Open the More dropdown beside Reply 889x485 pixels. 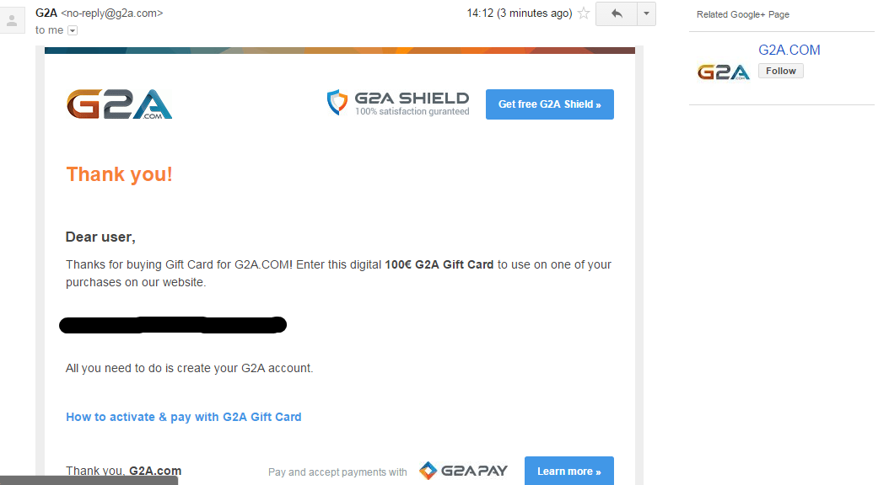pyautogui.click(x=646, y=13)
